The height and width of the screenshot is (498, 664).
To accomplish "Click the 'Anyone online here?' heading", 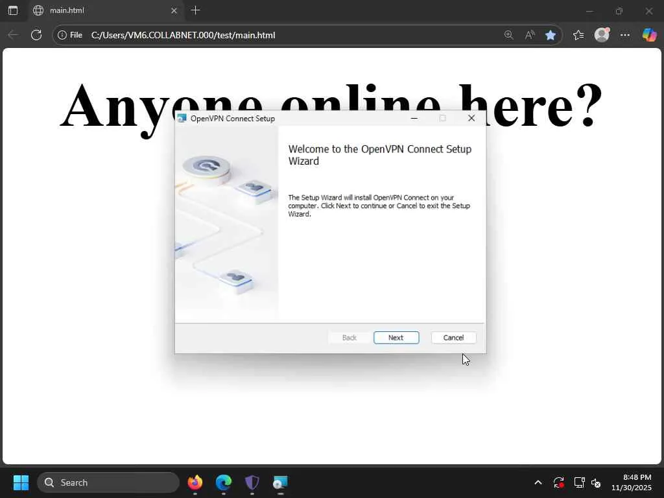I will click(331, 106).
